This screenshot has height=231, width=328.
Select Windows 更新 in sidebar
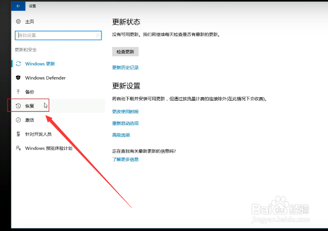40,64
